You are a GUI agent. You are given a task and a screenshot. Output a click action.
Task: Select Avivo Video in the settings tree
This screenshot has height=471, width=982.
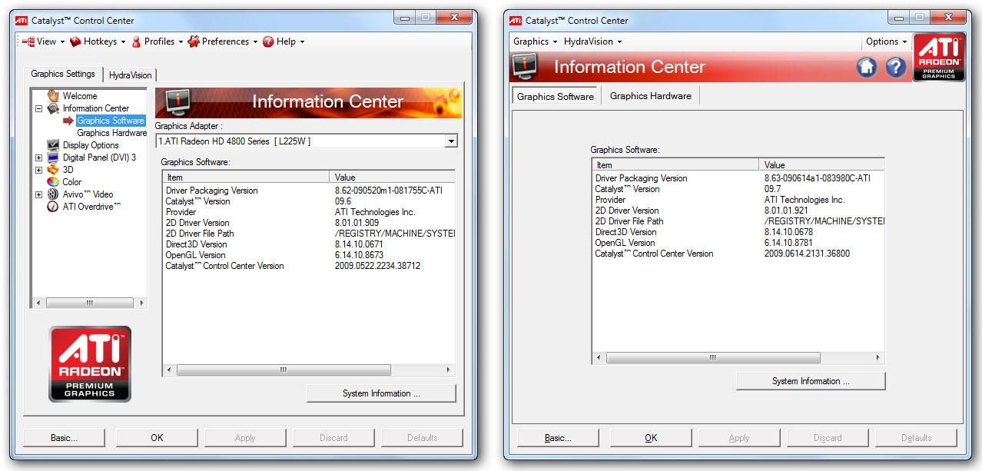pyautogui.click(x=88, y=194)
